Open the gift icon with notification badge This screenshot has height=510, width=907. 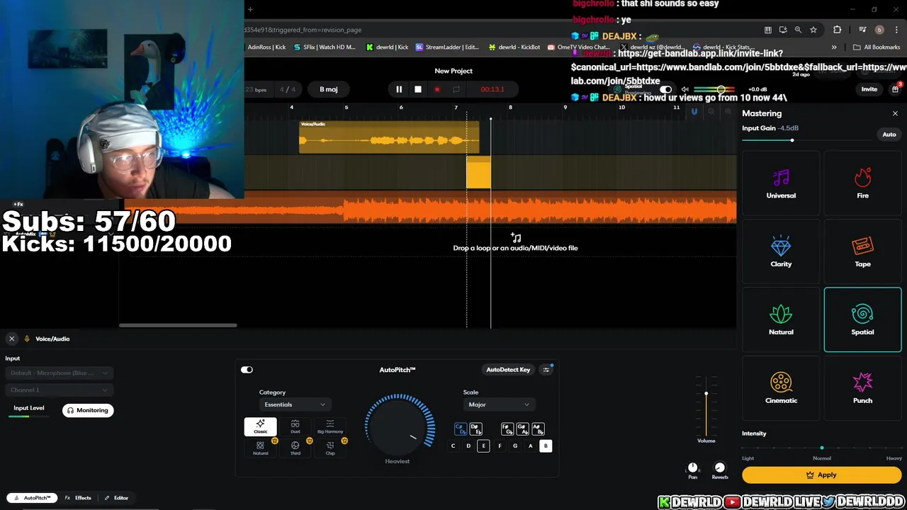pyautogui.click(x=895, y=89)
